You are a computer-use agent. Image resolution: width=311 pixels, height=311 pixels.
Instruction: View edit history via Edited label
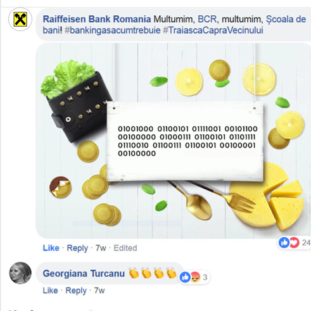click(x=125, y=248)
